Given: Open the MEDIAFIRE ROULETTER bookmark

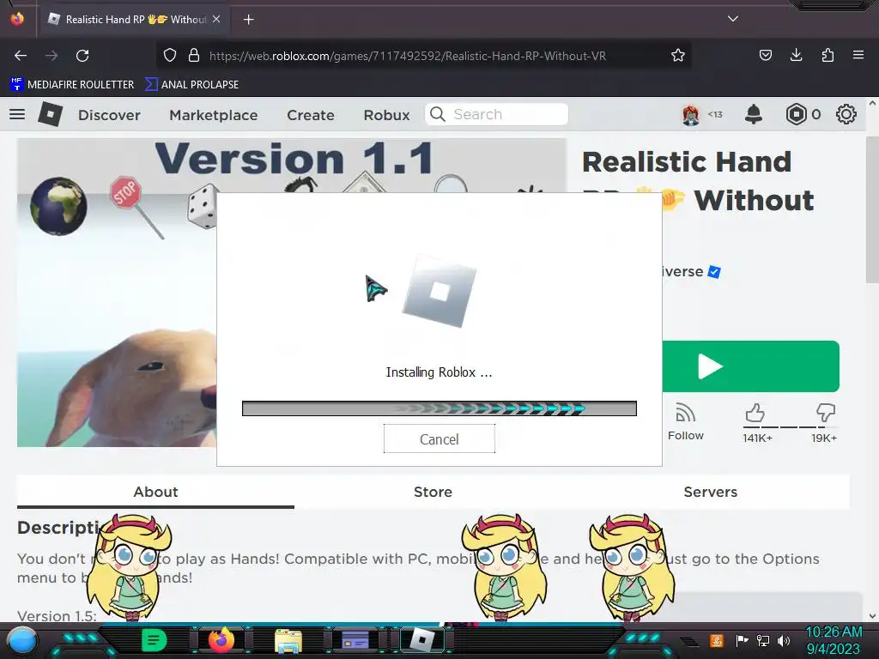Looking at the screenshot, I should pos(72,85).
